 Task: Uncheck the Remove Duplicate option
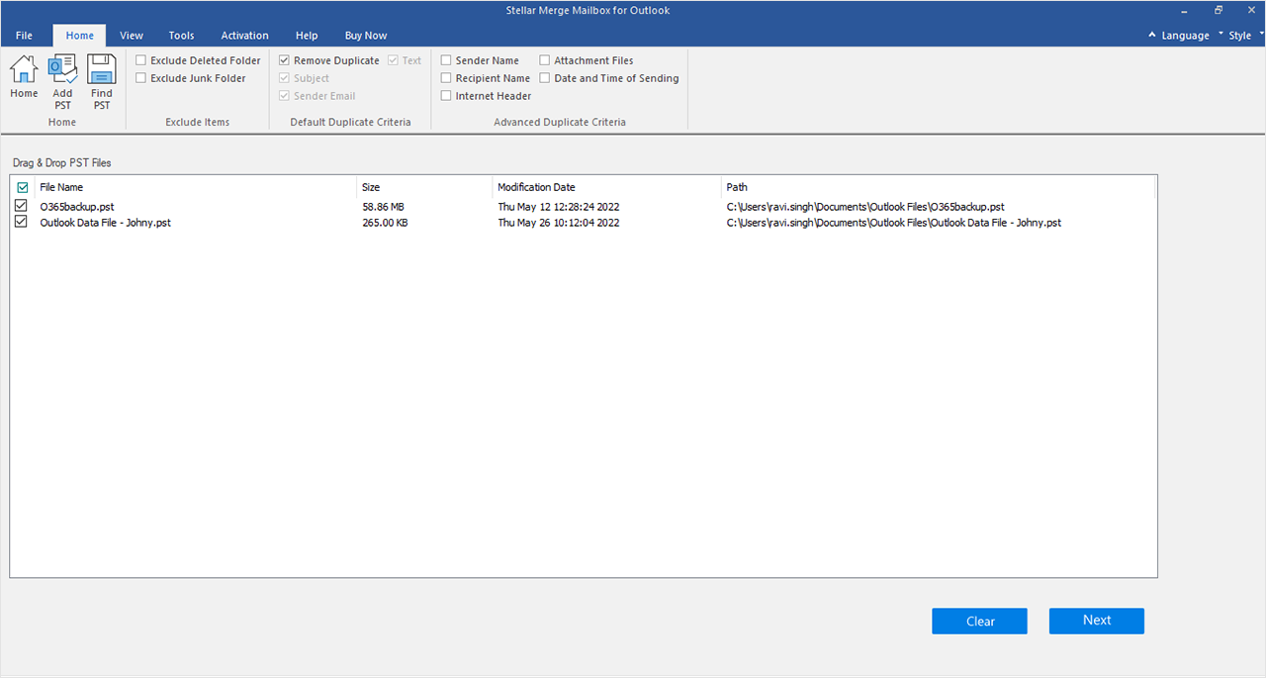[x=285, y=60]
